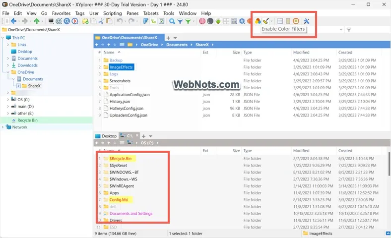The height and width of the screenshot is (238, 391).
Task: Click the New Folder toolbar icon
Action: tap(85, 21)
